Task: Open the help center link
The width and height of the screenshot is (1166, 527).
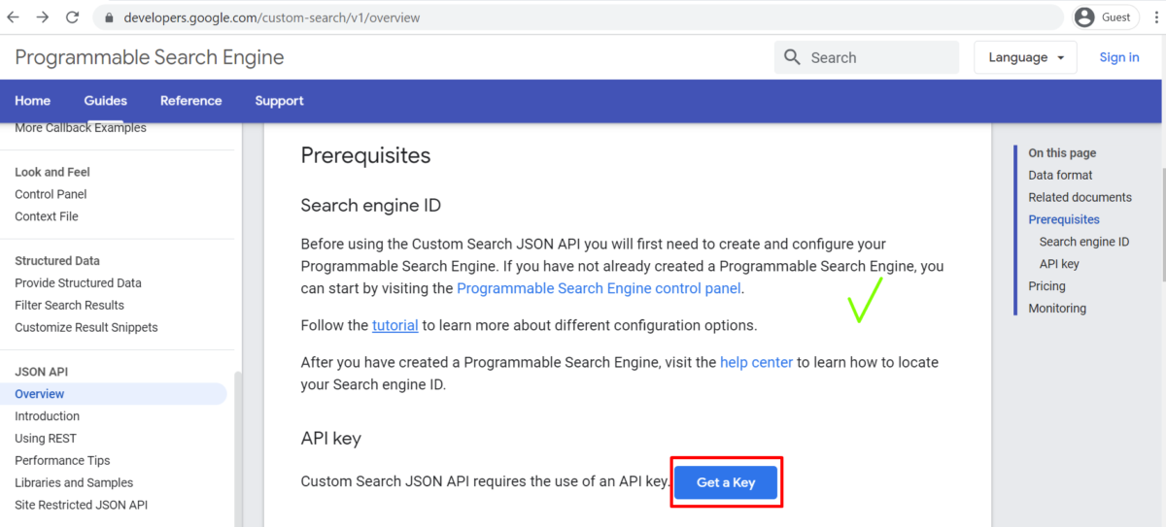Action: click(x=757, y=362)
